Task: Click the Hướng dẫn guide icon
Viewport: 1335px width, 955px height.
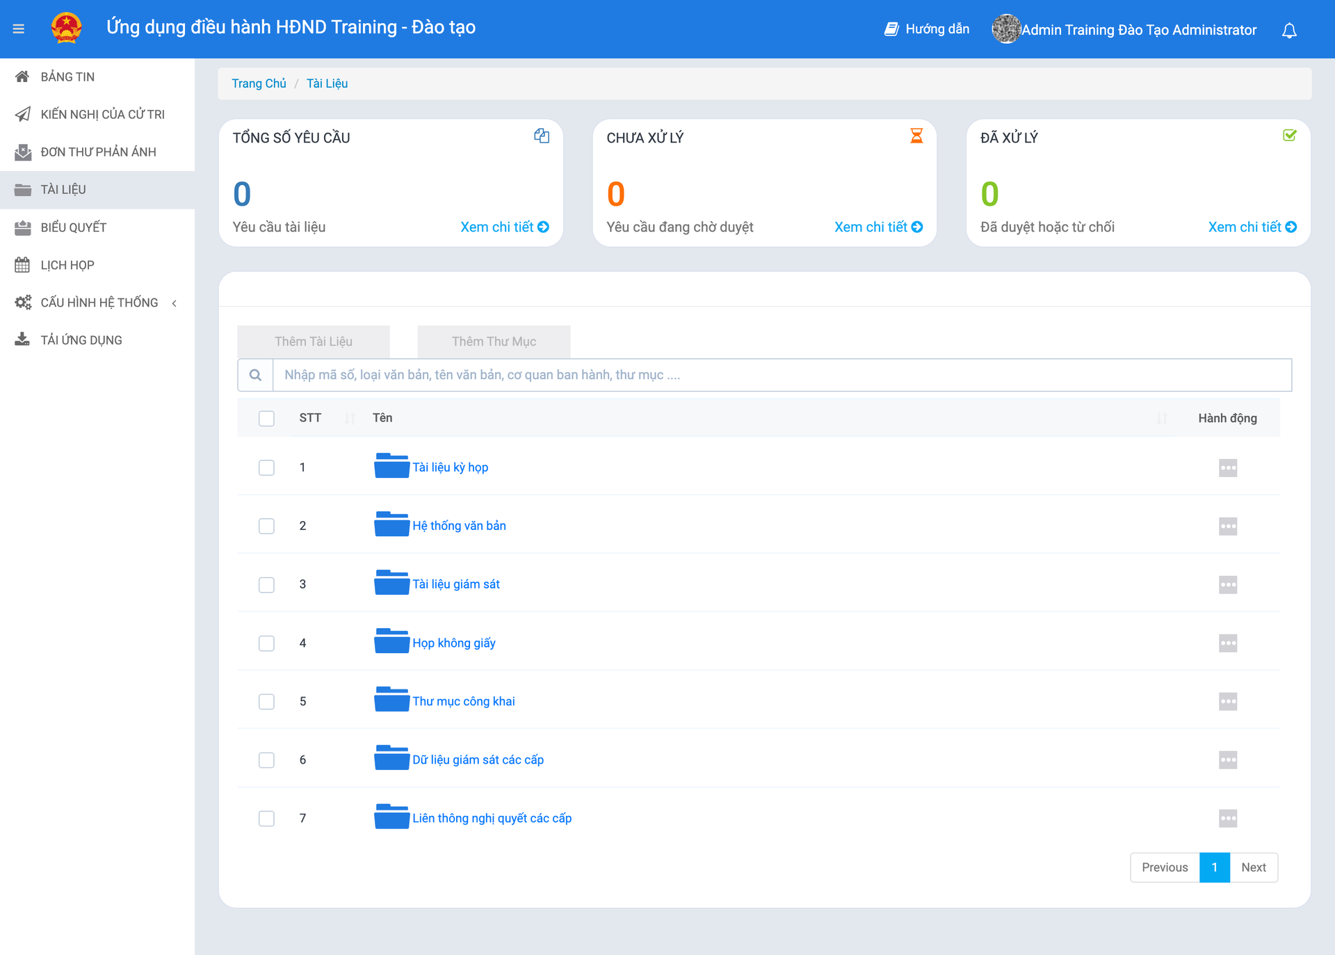Action: click(891, 29)
